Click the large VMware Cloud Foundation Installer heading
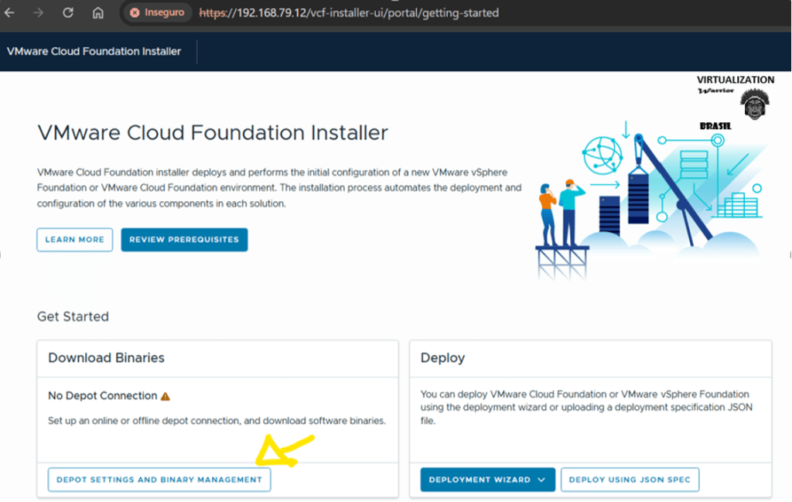The width and height of the screenshot is (792, 502). pyautogui.click(x=213, y=132)
